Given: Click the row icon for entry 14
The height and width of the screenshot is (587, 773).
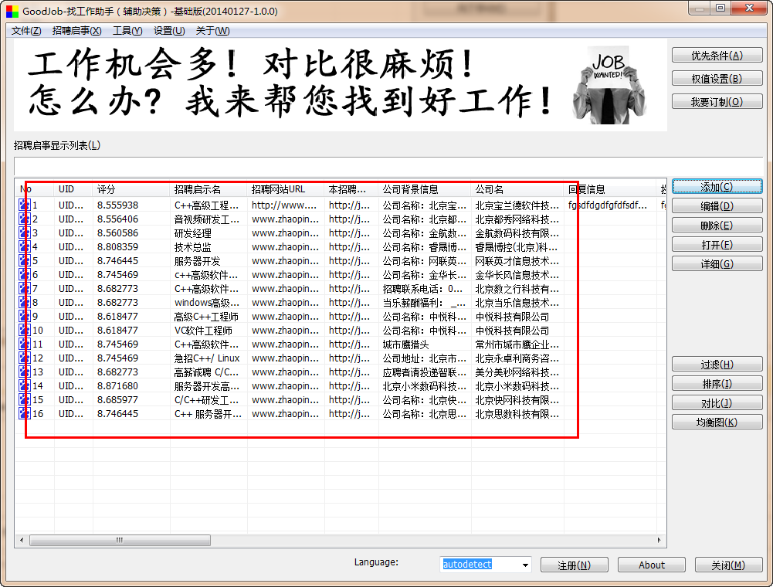Looking at the screenshot, I should coord(25,385).
